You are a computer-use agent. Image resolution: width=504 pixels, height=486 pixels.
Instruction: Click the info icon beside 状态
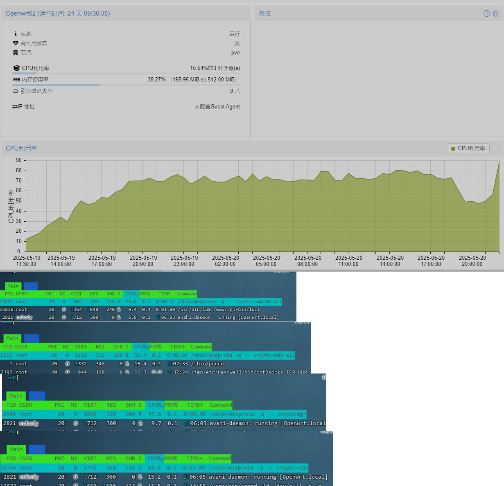click(16, 34)
